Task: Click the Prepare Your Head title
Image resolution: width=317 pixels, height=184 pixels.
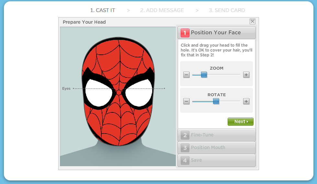Action: pos(84,22)
